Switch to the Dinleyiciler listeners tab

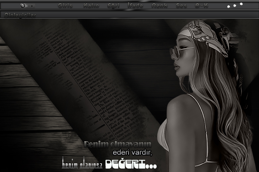(x=20, y=15)
